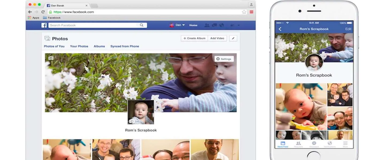Click the camera icon on the cover photo
Viewport: 385px width, 160px height.
(51, 58)
